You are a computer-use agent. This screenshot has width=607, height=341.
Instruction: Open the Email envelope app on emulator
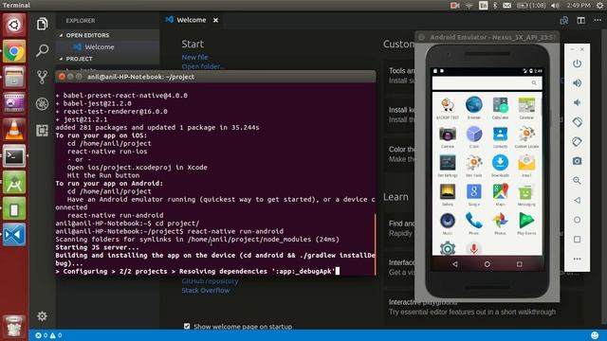(x=526, y=165)
